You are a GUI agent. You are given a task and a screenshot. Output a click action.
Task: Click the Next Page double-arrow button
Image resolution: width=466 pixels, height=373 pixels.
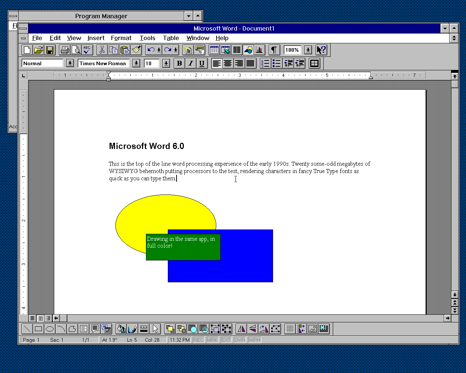455,310
